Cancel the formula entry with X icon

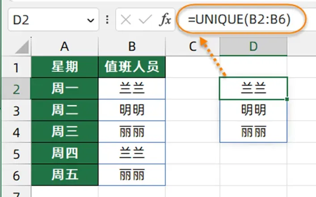126,20
